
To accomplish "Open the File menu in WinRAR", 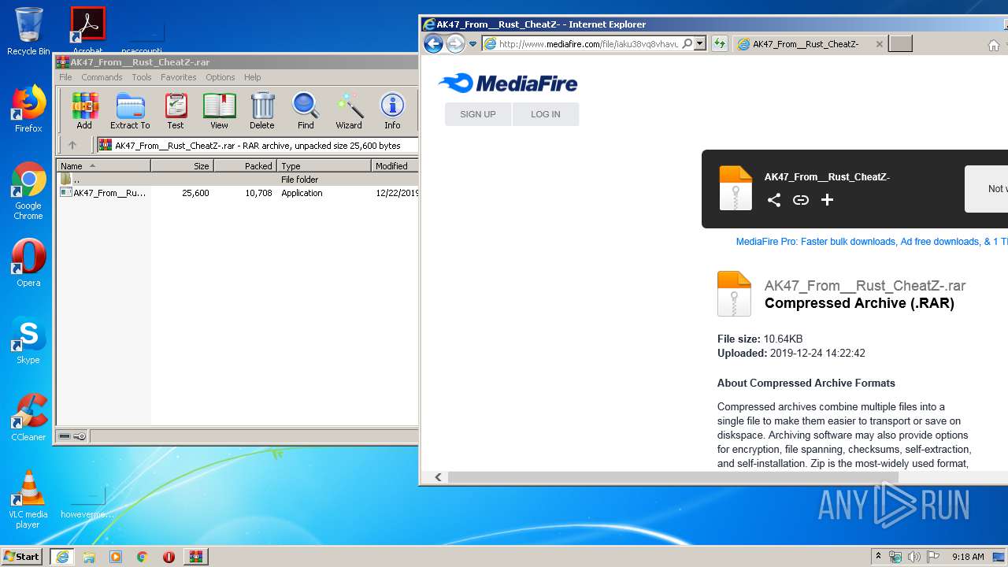I will click(65, 77).
